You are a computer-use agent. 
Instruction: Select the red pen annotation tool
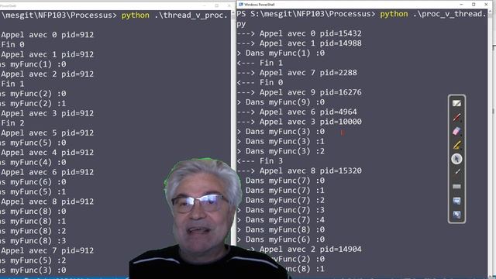[x=456, y=117]
